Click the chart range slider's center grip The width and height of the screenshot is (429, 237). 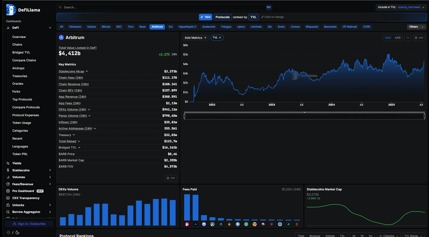tap(305, 112)
